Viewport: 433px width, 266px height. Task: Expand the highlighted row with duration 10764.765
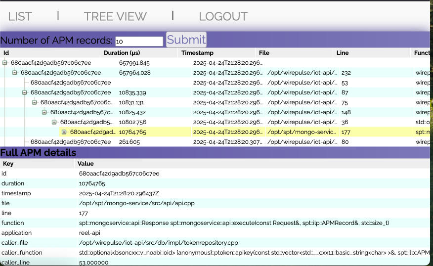(64, 132)
